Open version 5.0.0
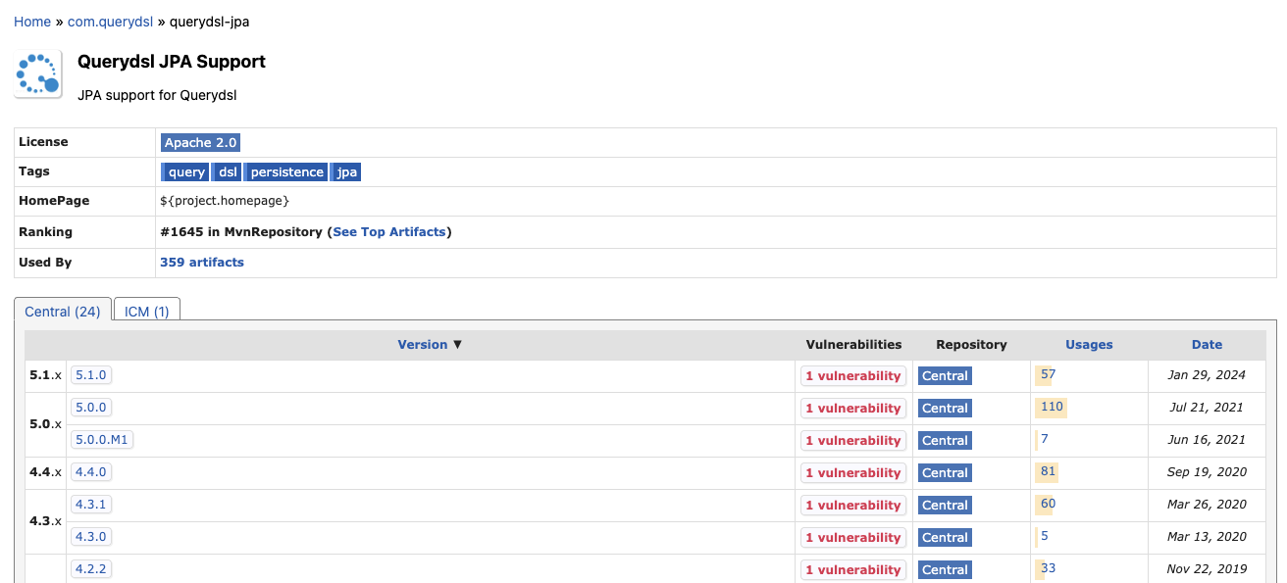 pyautogui.click(x=91, y=408)
